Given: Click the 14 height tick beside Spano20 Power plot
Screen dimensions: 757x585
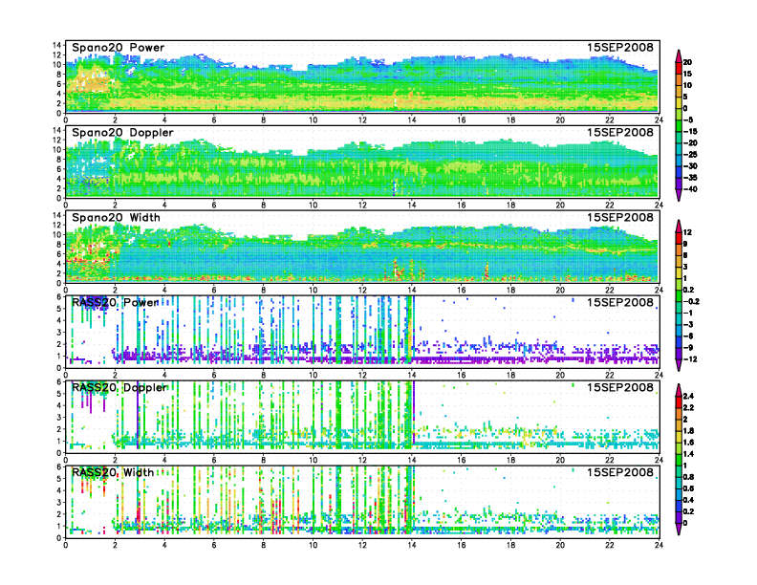Looking at the screenshot, I should (57, 45).
